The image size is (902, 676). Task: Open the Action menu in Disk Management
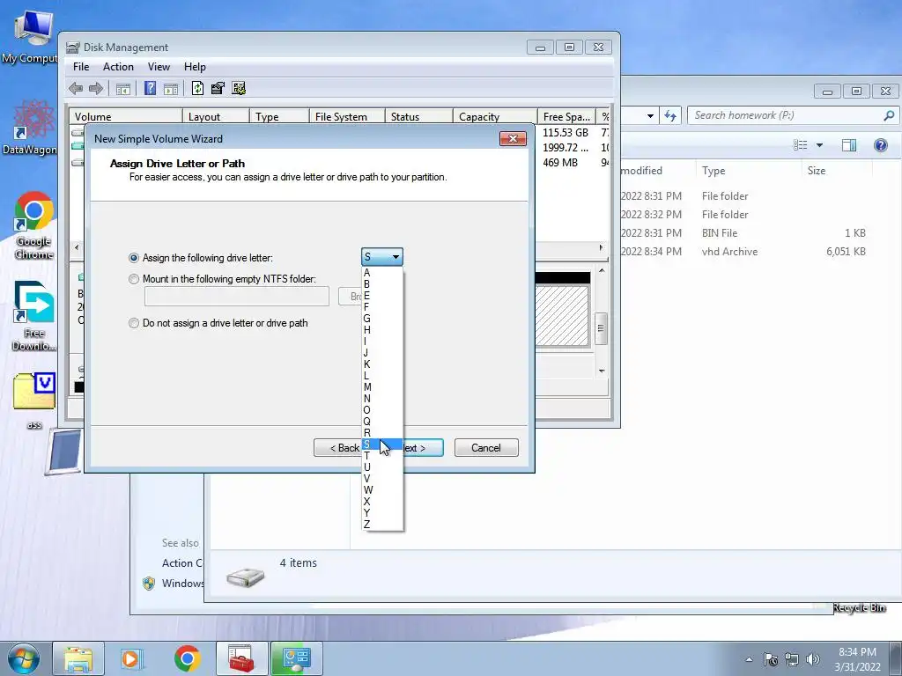click(x=118, y=67)
